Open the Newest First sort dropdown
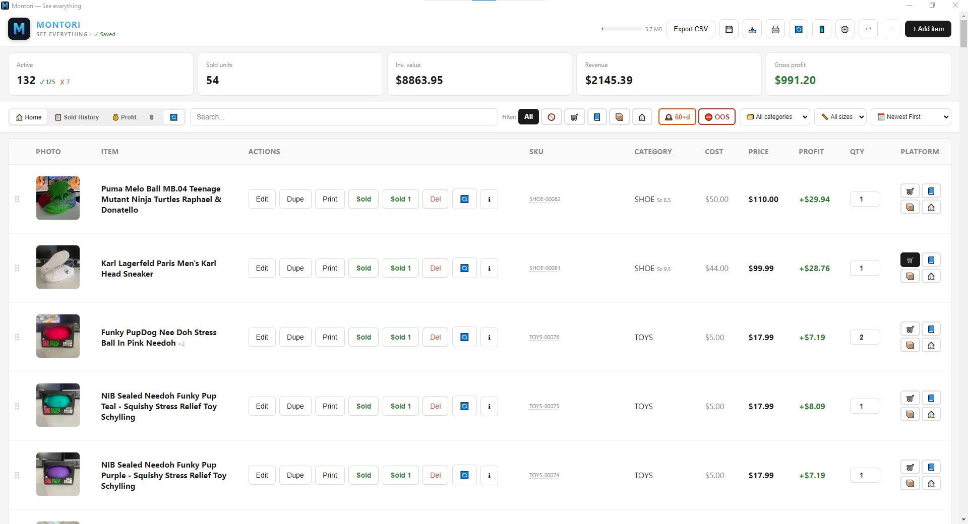968x524 pixels. [911, 117]
